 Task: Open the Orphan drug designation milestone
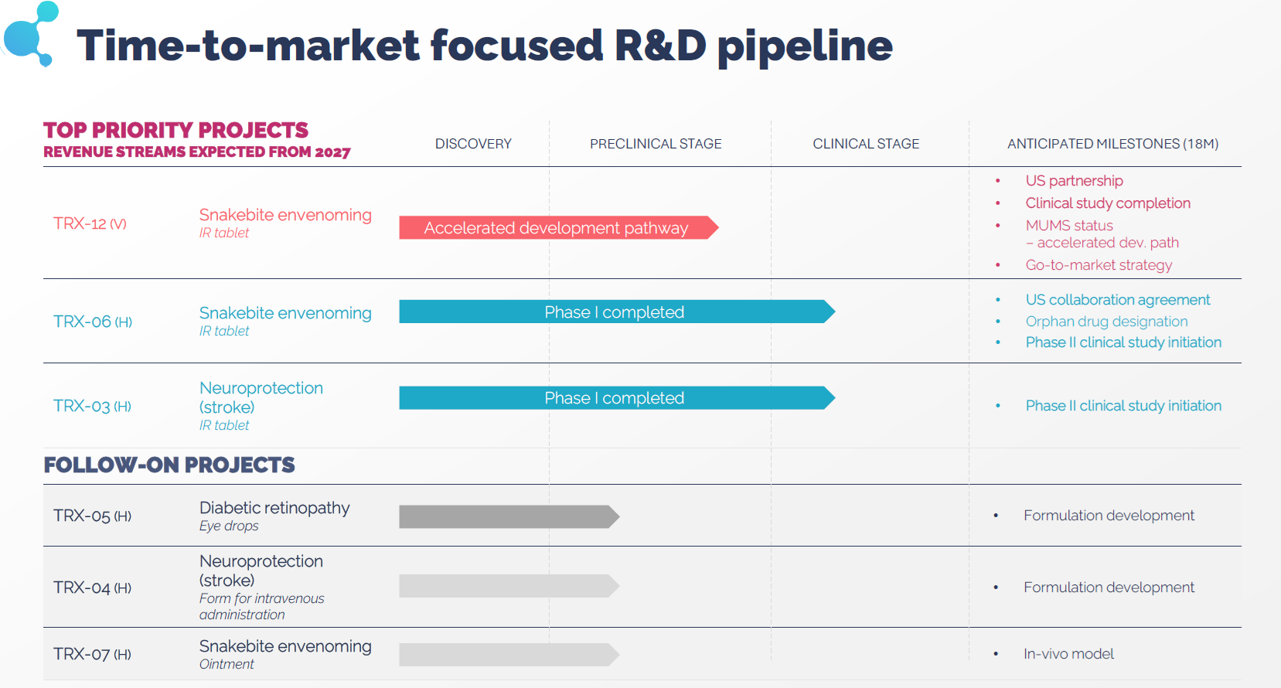(1106, 322)
